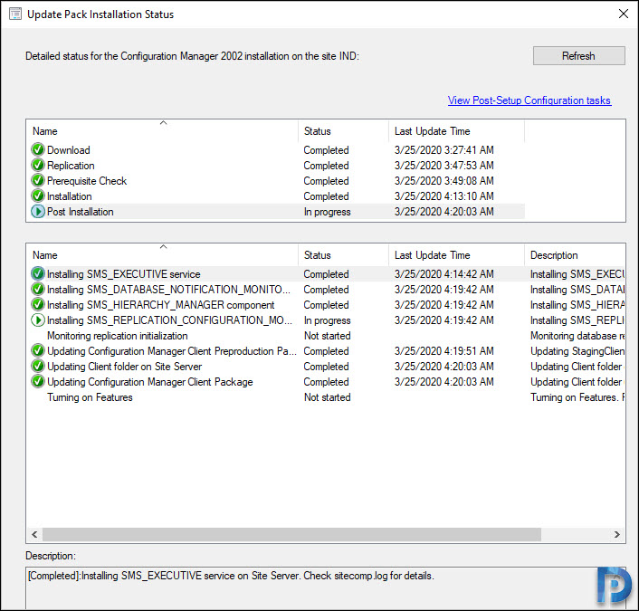639x611 pixels.
Task: Select Updating Configuration Manager Client Package row
Action: 326,382
